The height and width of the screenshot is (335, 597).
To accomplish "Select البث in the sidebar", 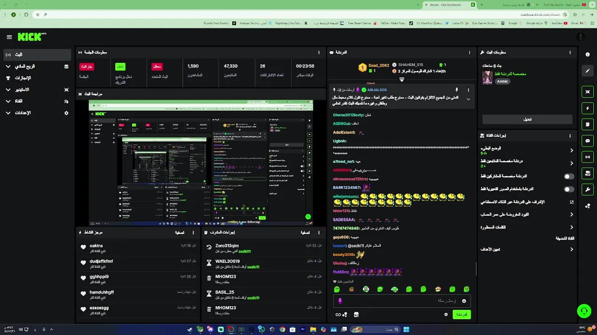I will (38, 54).
